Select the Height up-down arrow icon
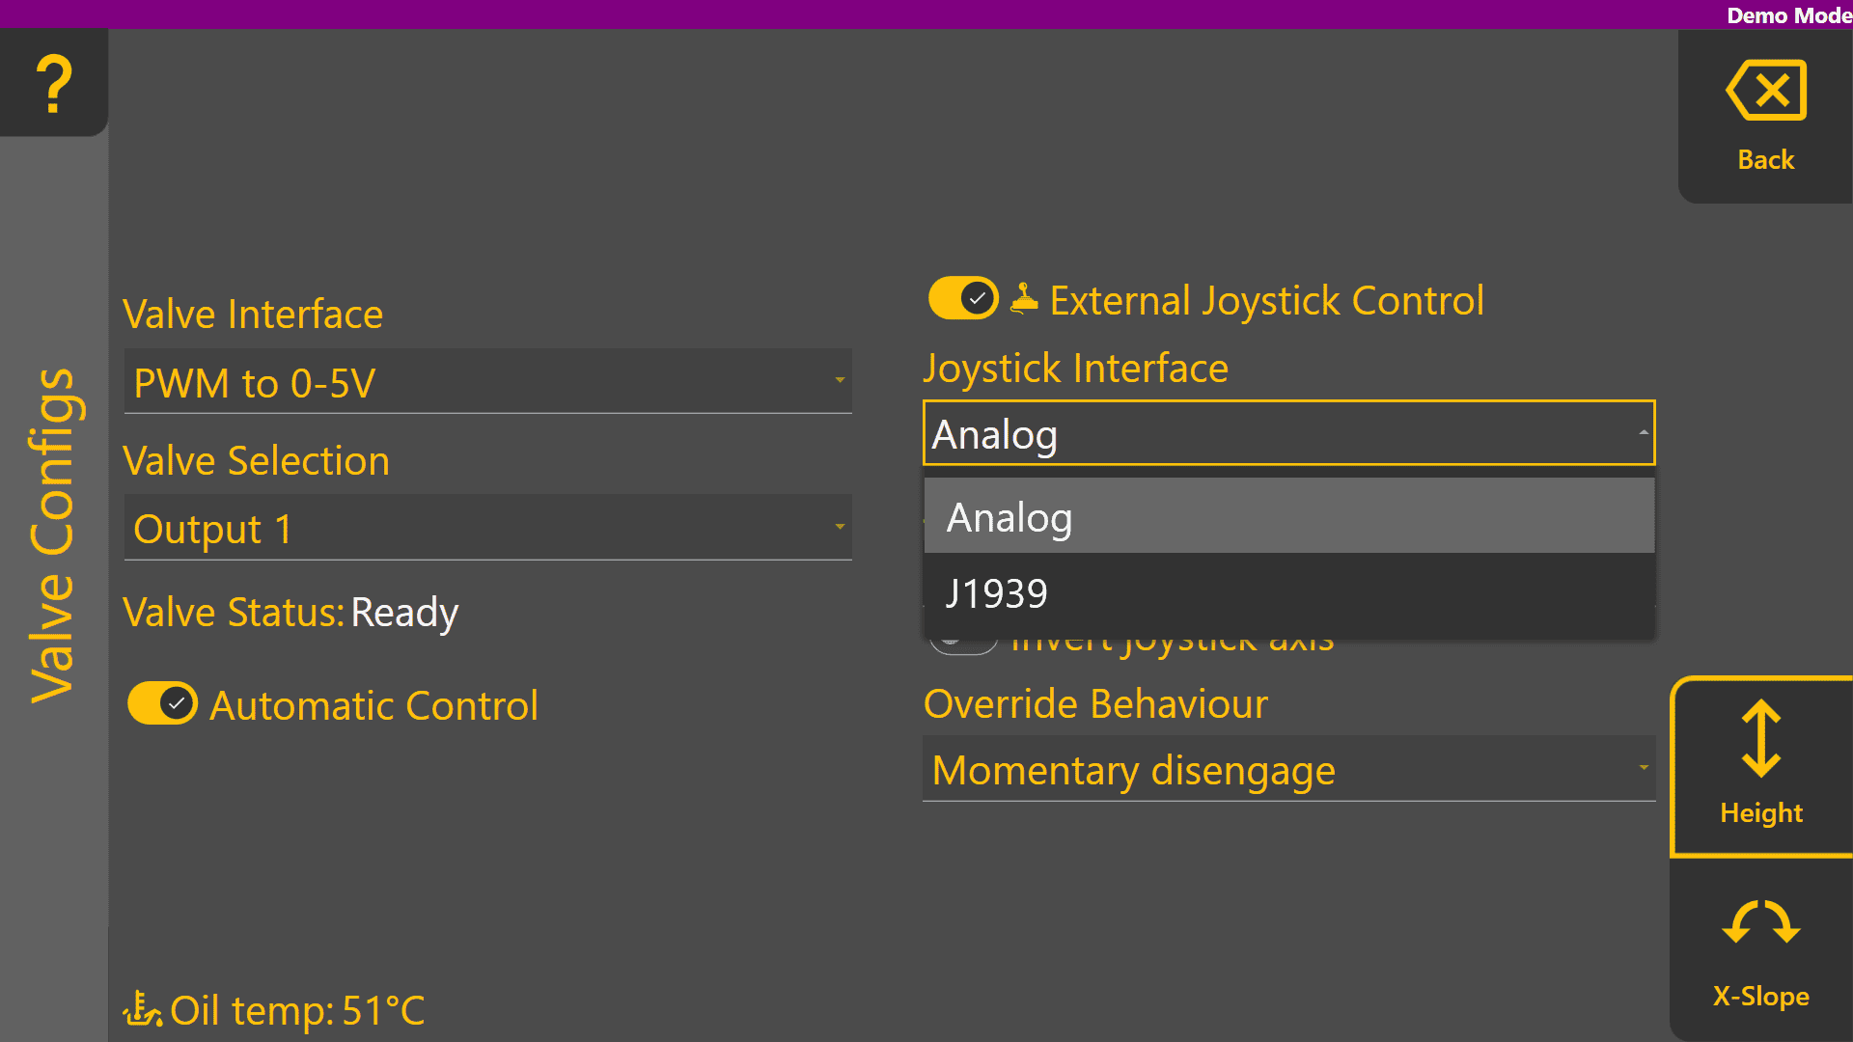The image size is (1853, 1042). point(1760,740)
